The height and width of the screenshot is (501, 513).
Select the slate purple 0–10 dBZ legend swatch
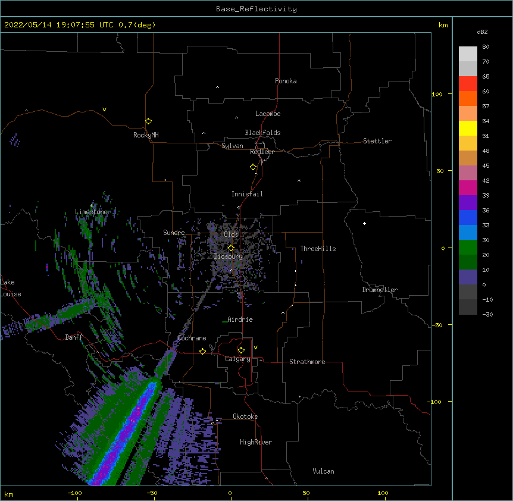point(468,277)
